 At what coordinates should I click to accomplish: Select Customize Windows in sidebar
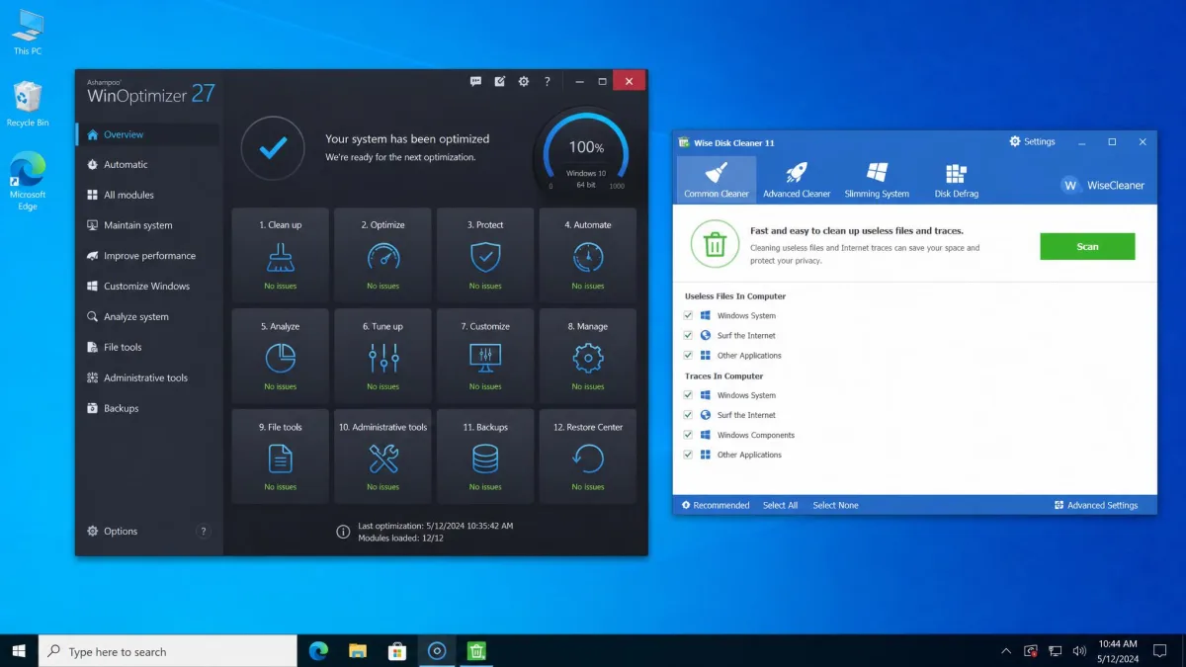[148, 287]
